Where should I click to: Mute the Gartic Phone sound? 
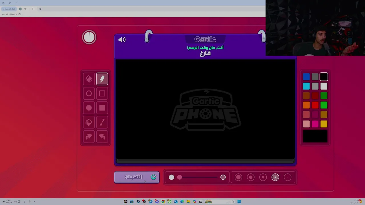122,40
